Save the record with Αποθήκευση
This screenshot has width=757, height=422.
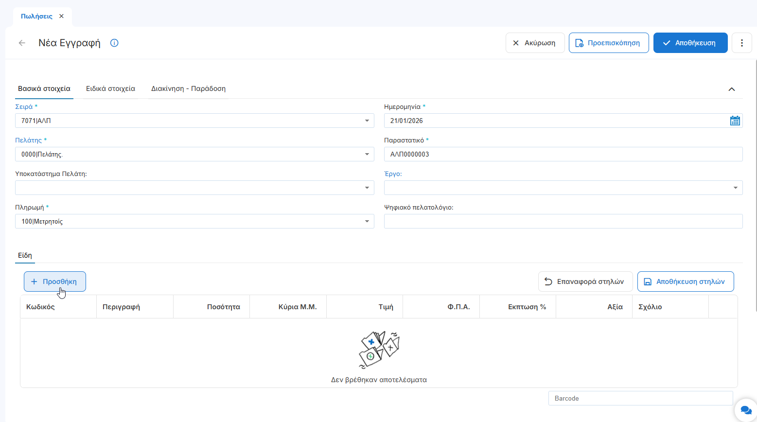click(690, 43)
